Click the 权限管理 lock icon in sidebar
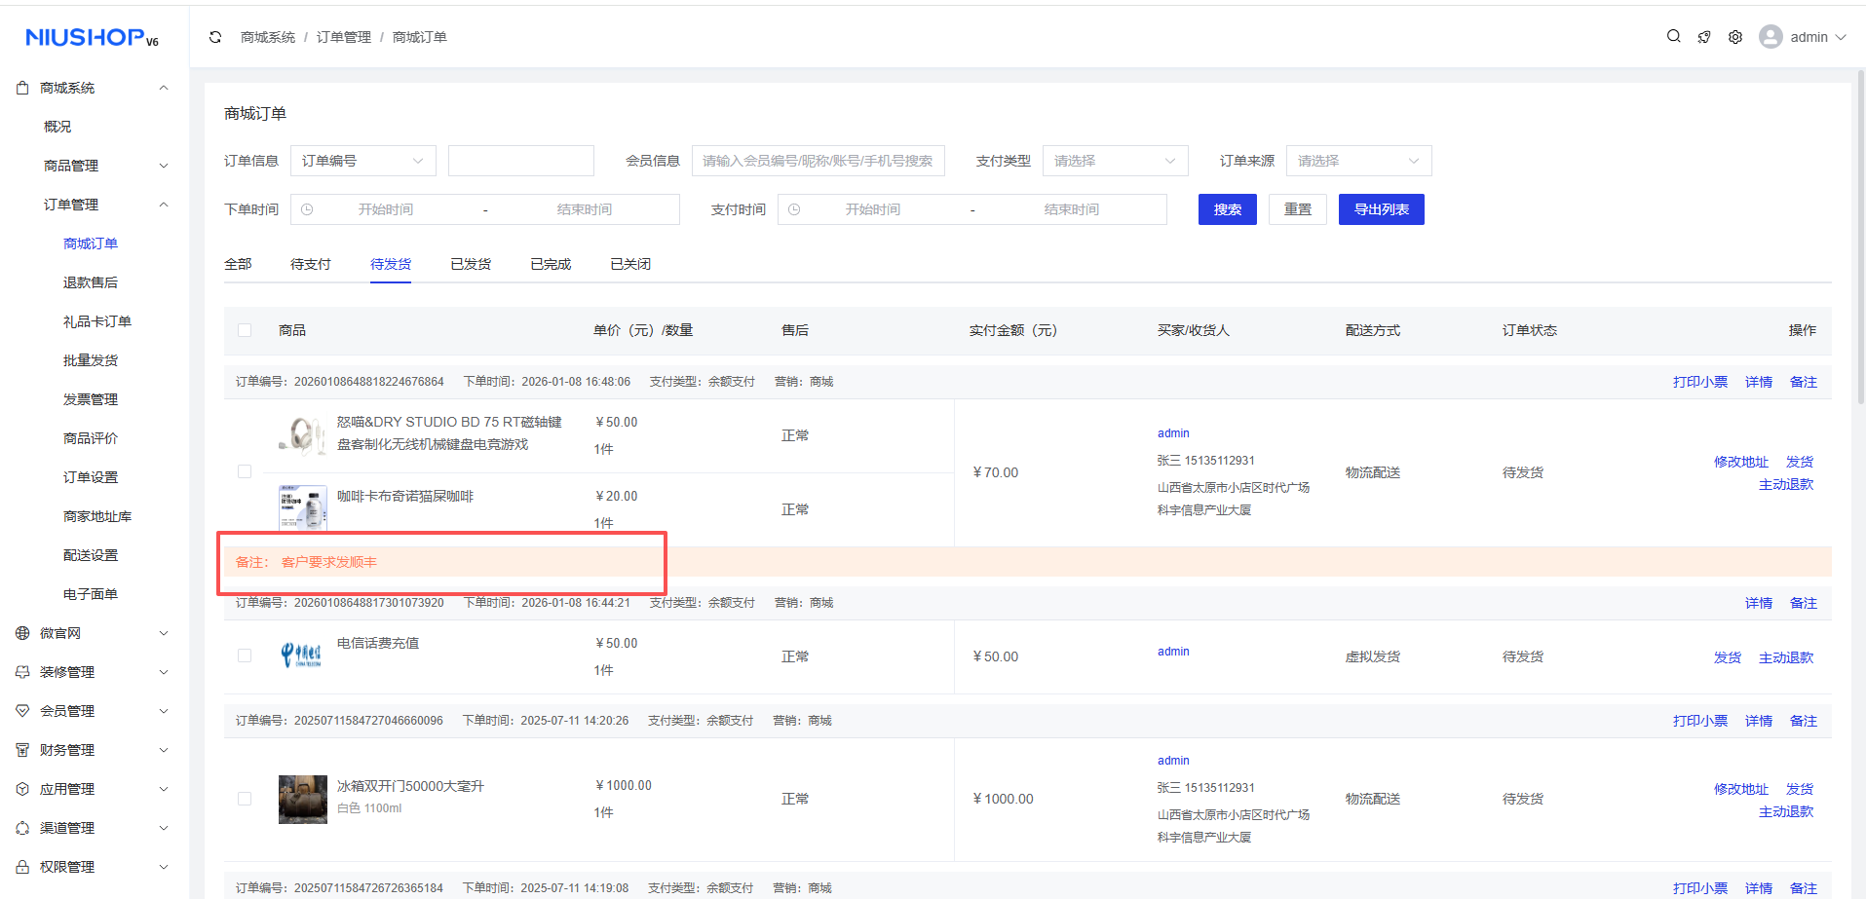Screen dimensions: 1866x899 pos(22,867)
